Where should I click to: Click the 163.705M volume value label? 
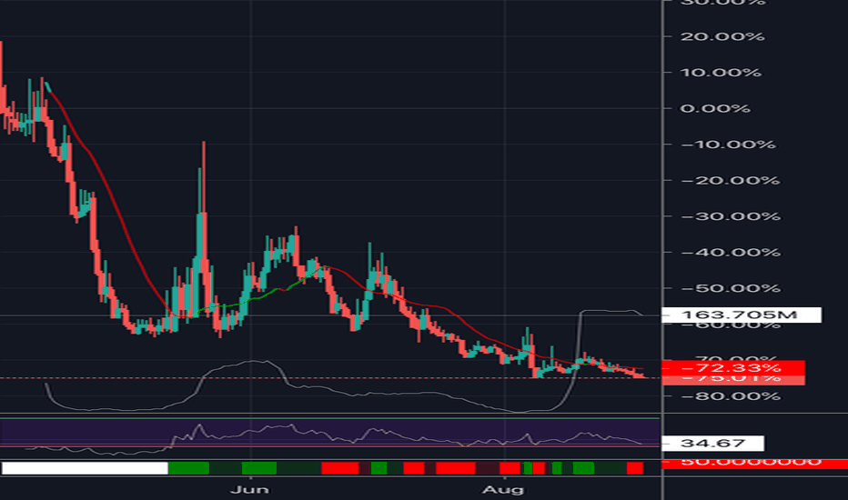tap(742, 315)
